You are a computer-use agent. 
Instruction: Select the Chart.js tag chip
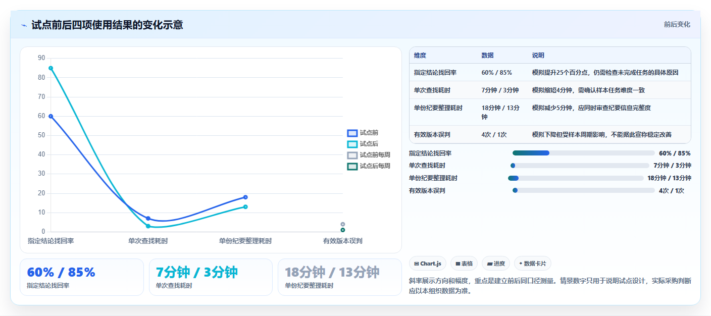(428, 264)
